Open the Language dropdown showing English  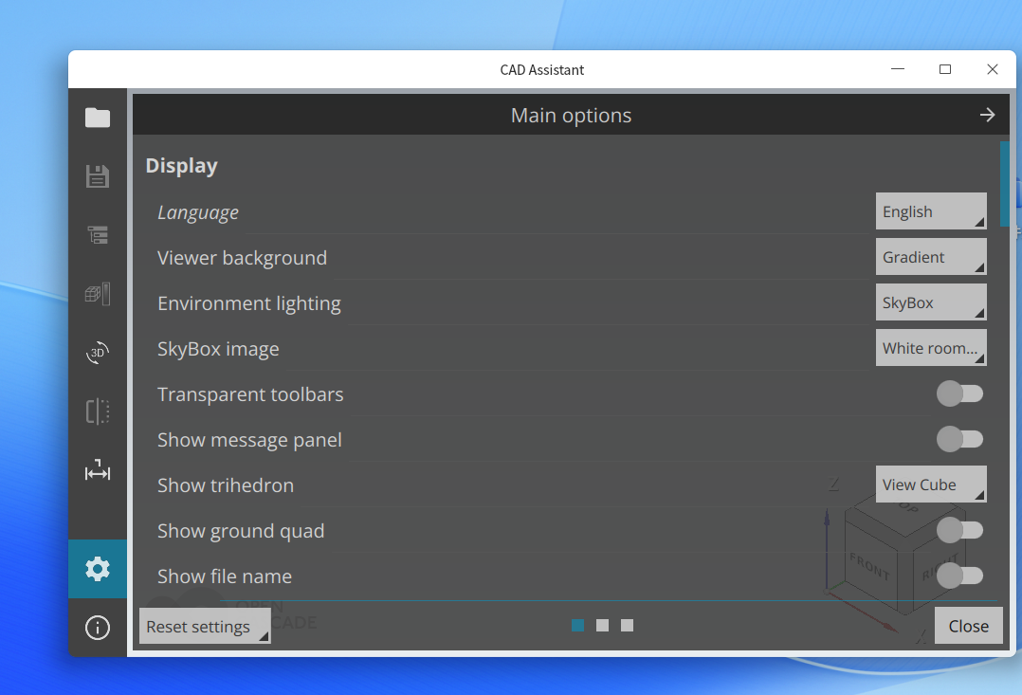(931, 211)
